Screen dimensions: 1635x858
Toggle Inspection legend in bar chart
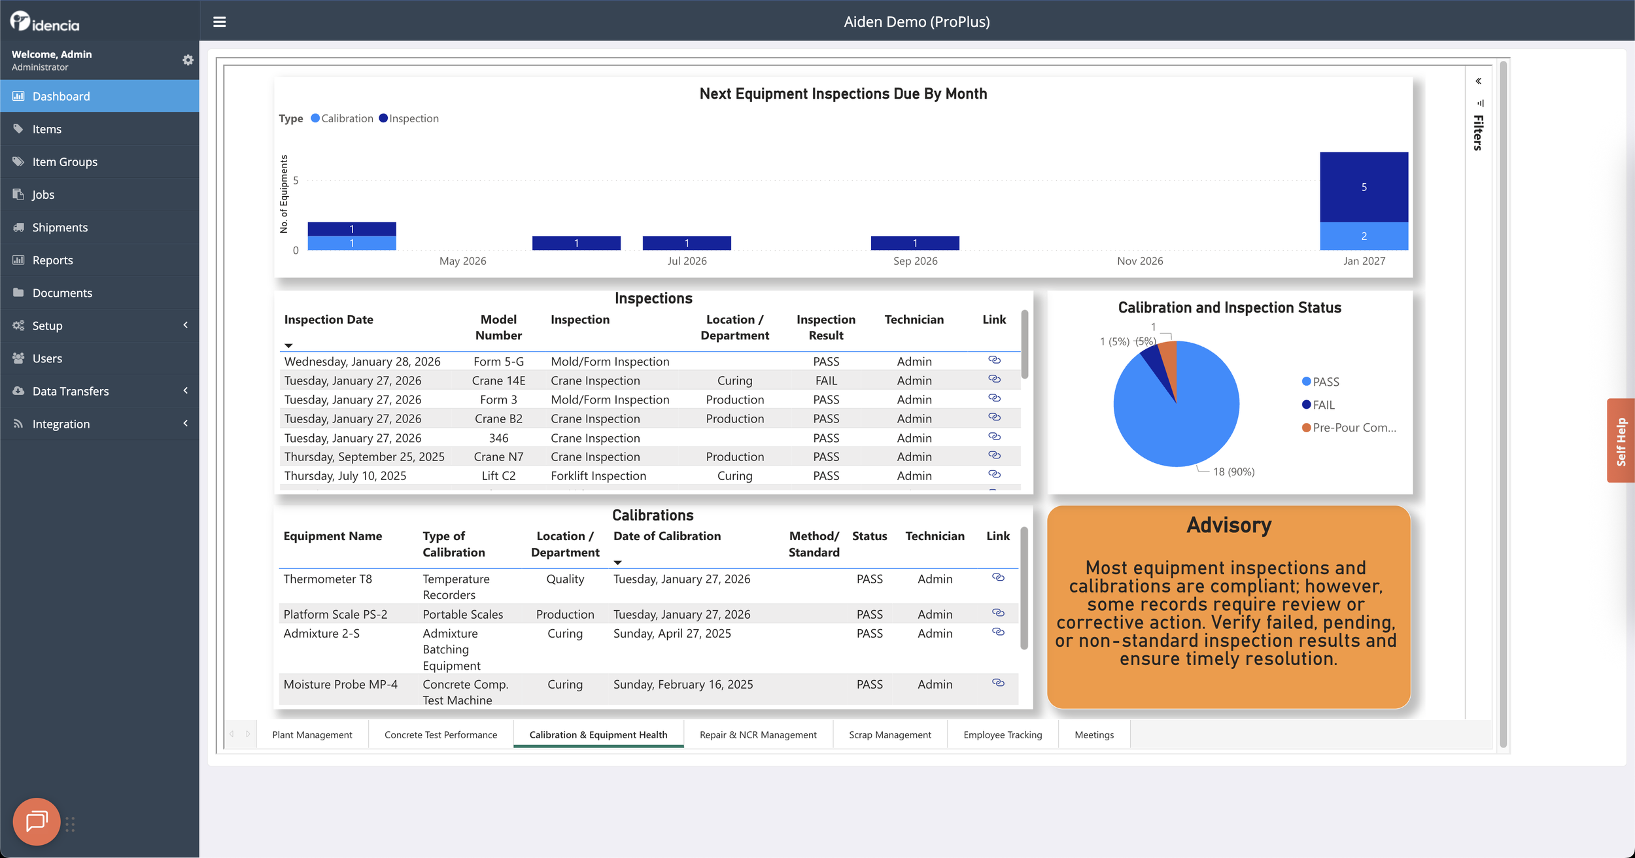coord(409,118)
